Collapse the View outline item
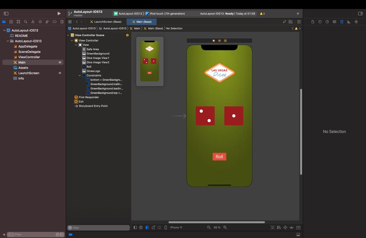The width and height of the screenshot is (366, 238). (76, 45)
